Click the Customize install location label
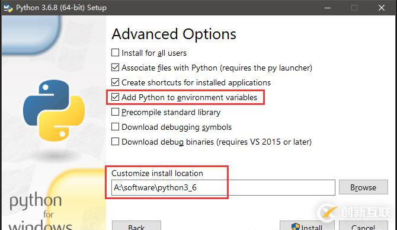This screenshot has width=397, height=230. [157, 173]
